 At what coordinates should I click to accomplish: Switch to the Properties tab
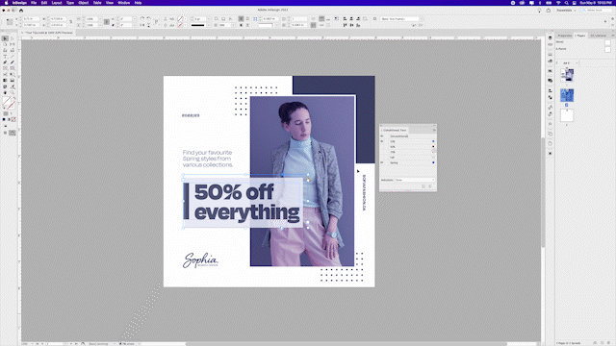point(565,36)
